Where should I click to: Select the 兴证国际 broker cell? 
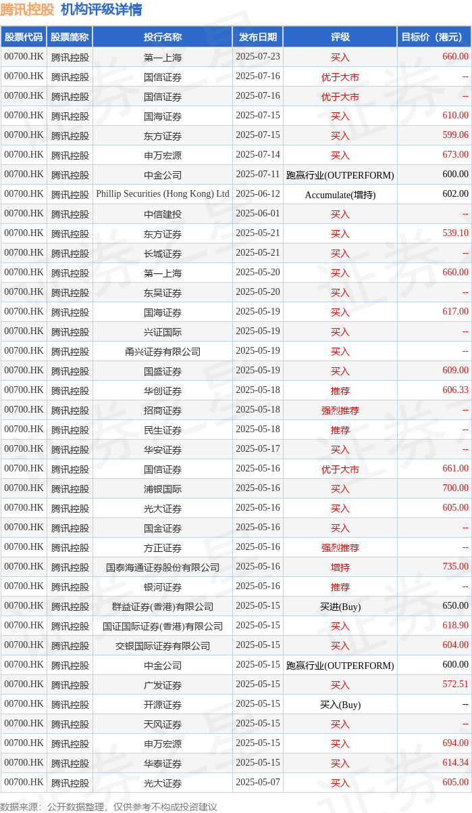pos(163,331)
